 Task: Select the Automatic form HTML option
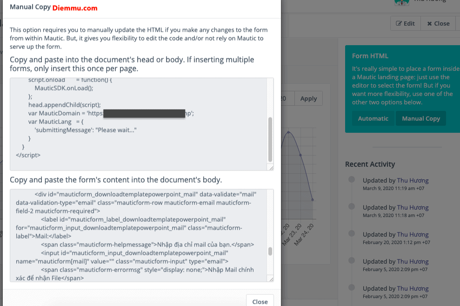click(x=373, y=119)
